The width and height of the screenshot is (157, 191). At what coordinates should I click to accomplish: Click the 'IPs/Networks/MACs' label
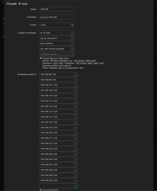click(x=27, y=74)
